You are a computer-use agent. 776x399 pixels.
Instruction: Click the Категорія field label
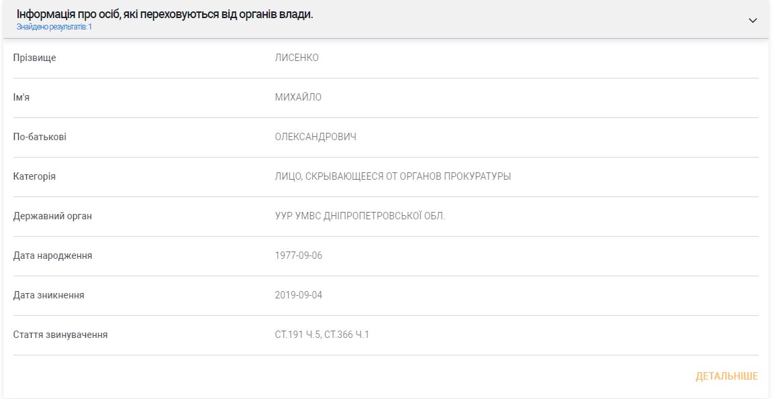point(34,176)
